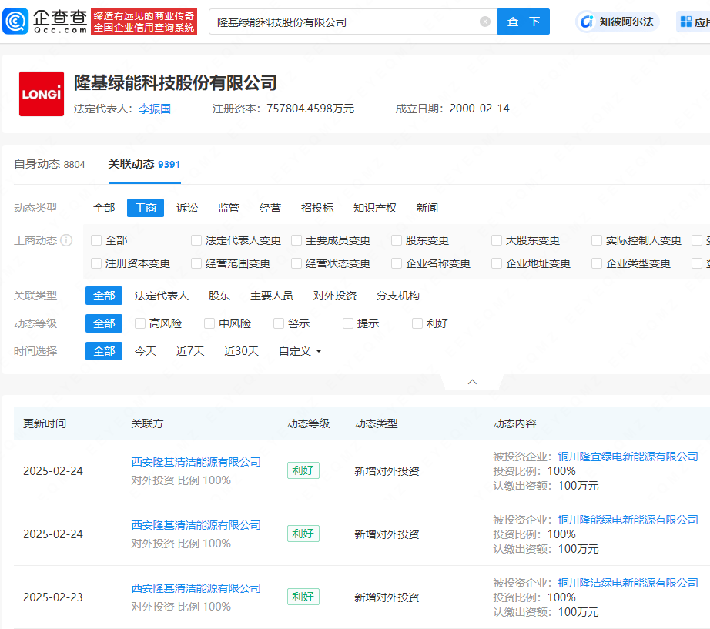710x629 pixels.
Task: Select 知识产权 dynamic type
Action: (x=375, y=208)
